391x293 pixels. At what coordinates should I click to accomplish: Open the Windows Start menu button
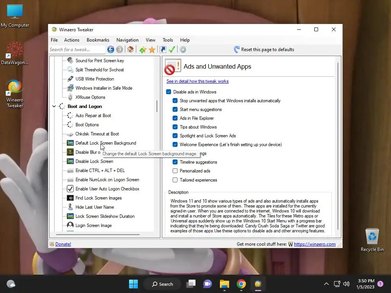[x=133, y=284]
